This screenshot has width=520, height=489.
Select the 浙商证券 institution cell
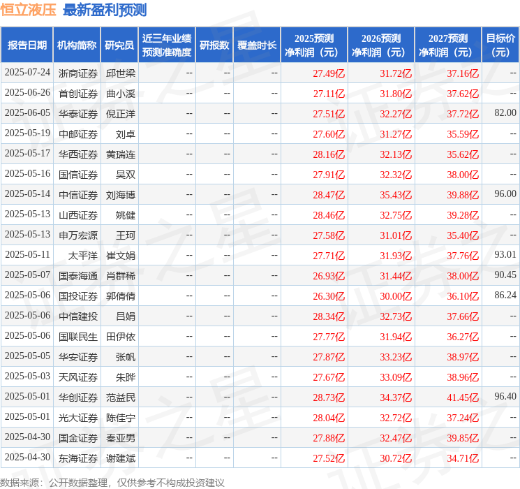coord(78,73)
